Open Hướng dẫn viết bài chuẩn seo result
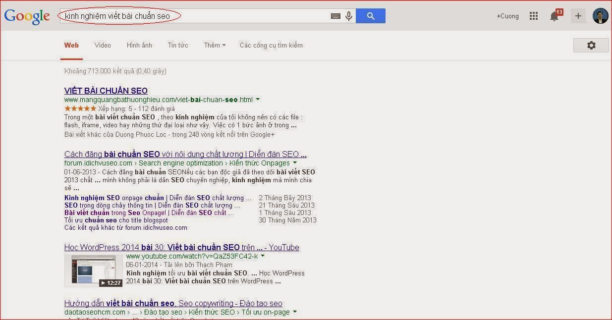Viewport: 612px width, 320px height. 173,303
